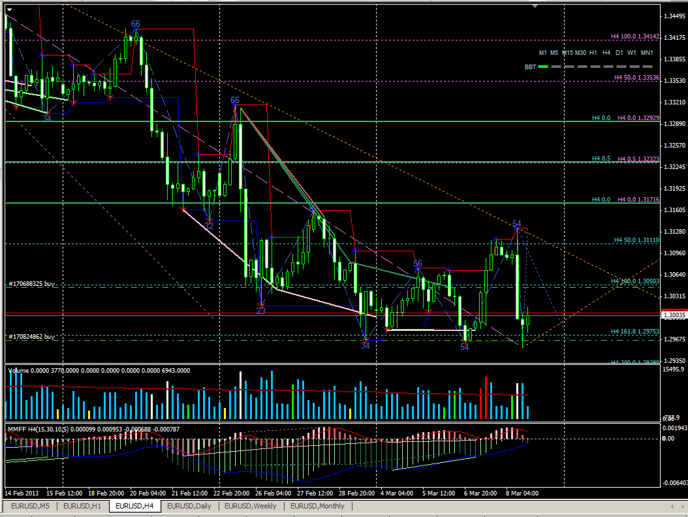Click the 'H4 0.0 1.31716' level label
Screen dimensions: 688x517
coord(638,199)
